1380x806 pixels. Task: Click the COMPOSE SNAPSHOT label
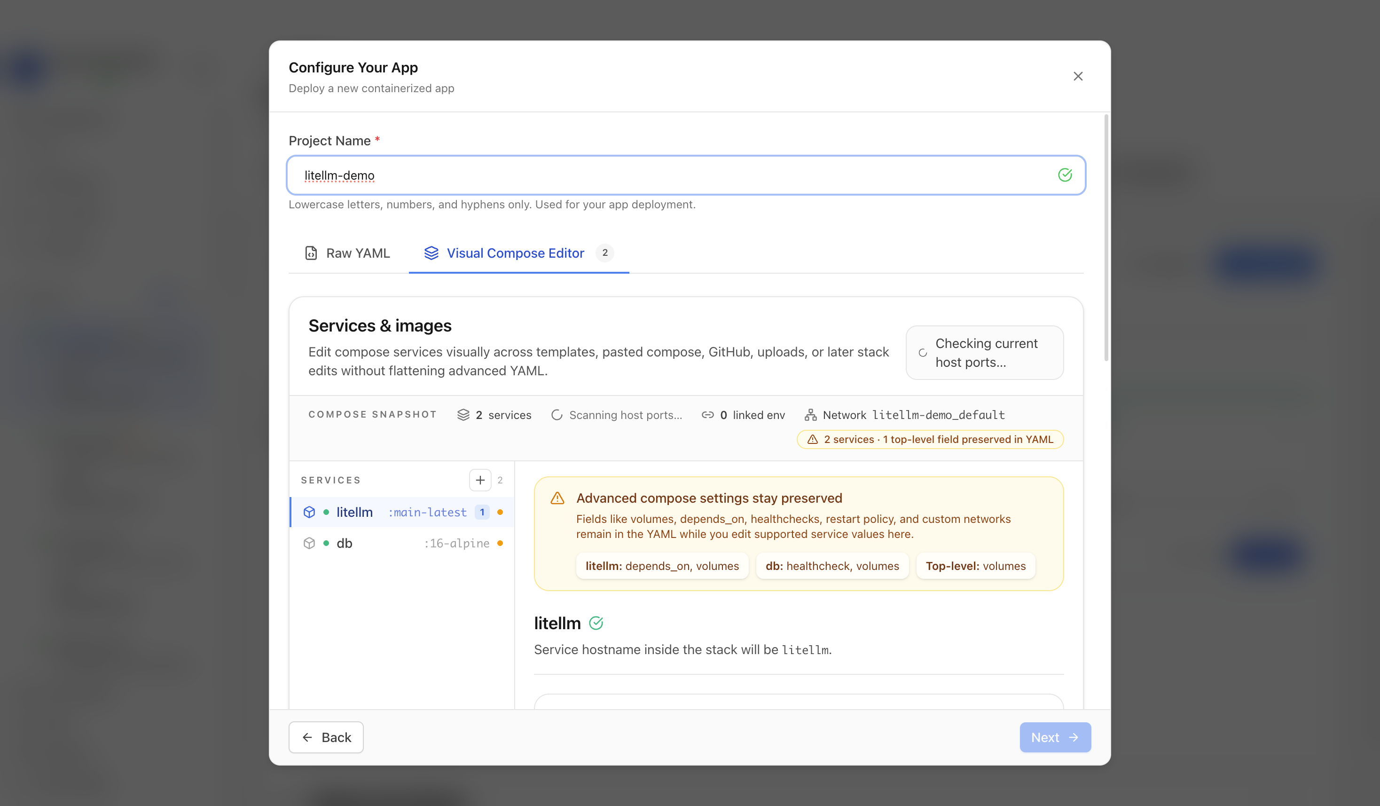(x=372, y=414)
